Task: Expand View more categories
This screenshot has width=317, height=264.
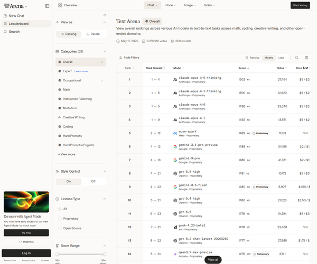Action: tap(67, 154)
